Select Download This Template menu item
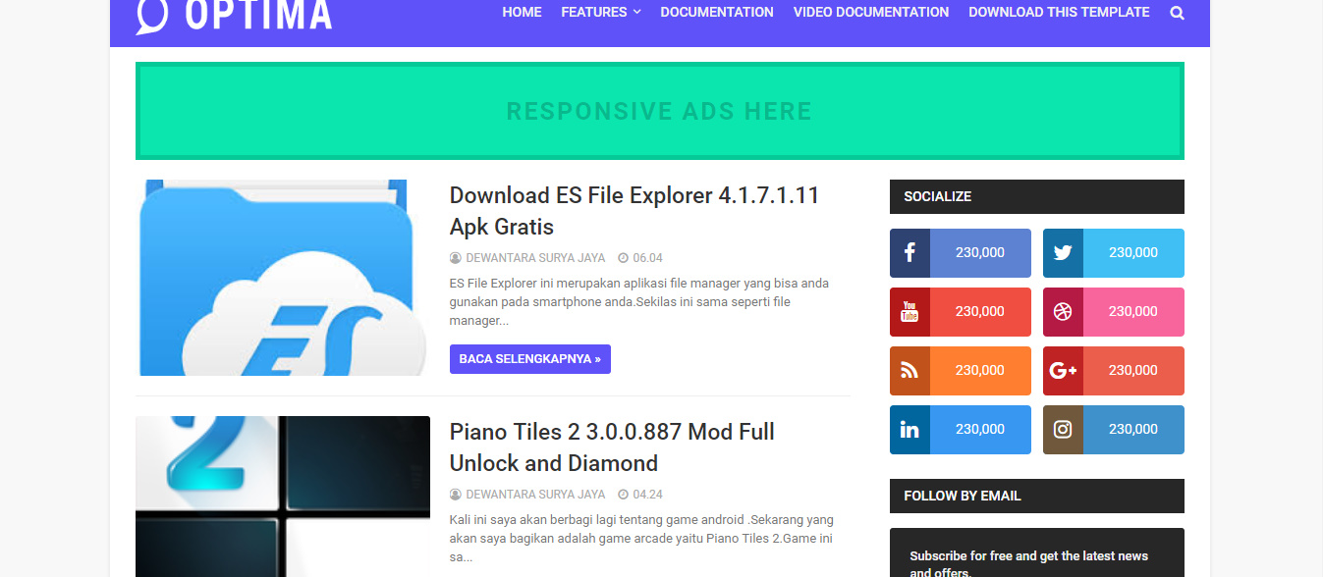This screenshot has width=1323, height=577. (x=1059, y=12)
